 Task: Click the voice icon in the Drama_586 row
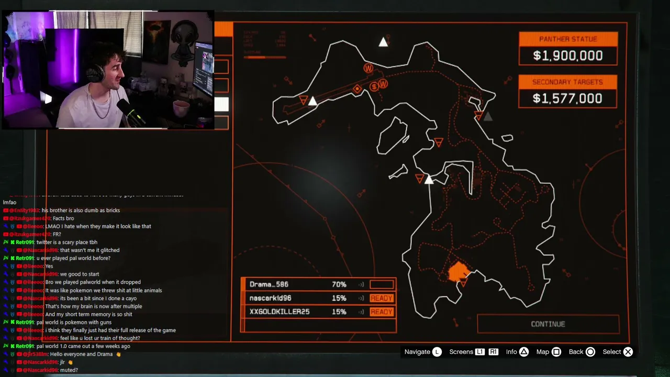coord(361,284)
